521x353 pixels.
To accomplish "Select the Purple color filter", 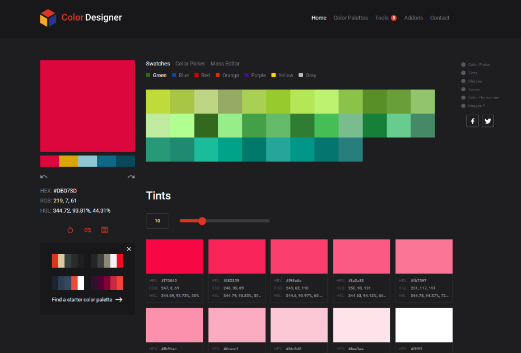I will coord(255,75).
